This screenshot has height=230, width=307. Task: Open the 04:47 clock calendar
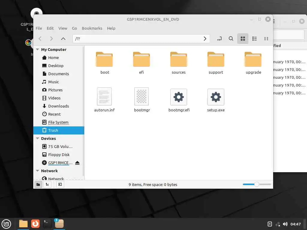(x=296, y=224)
